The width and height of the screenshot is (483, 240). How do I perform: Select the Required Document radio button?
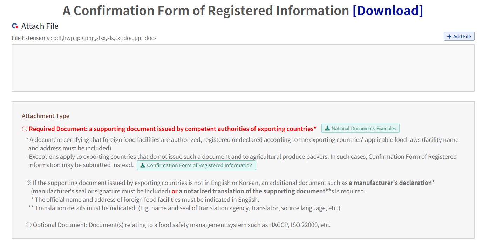[x=25, y=129]
